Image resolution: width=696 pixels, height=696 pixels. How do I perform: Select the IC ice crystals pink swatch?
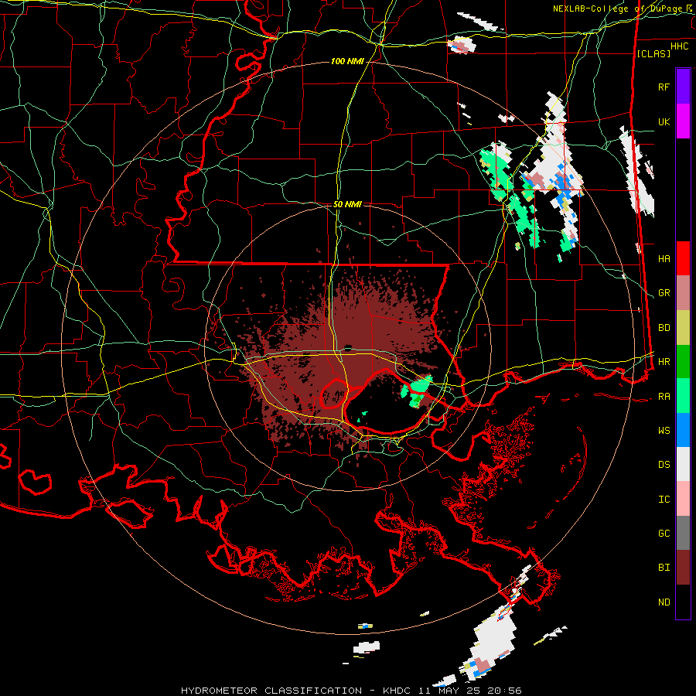[x=683, y=499]
